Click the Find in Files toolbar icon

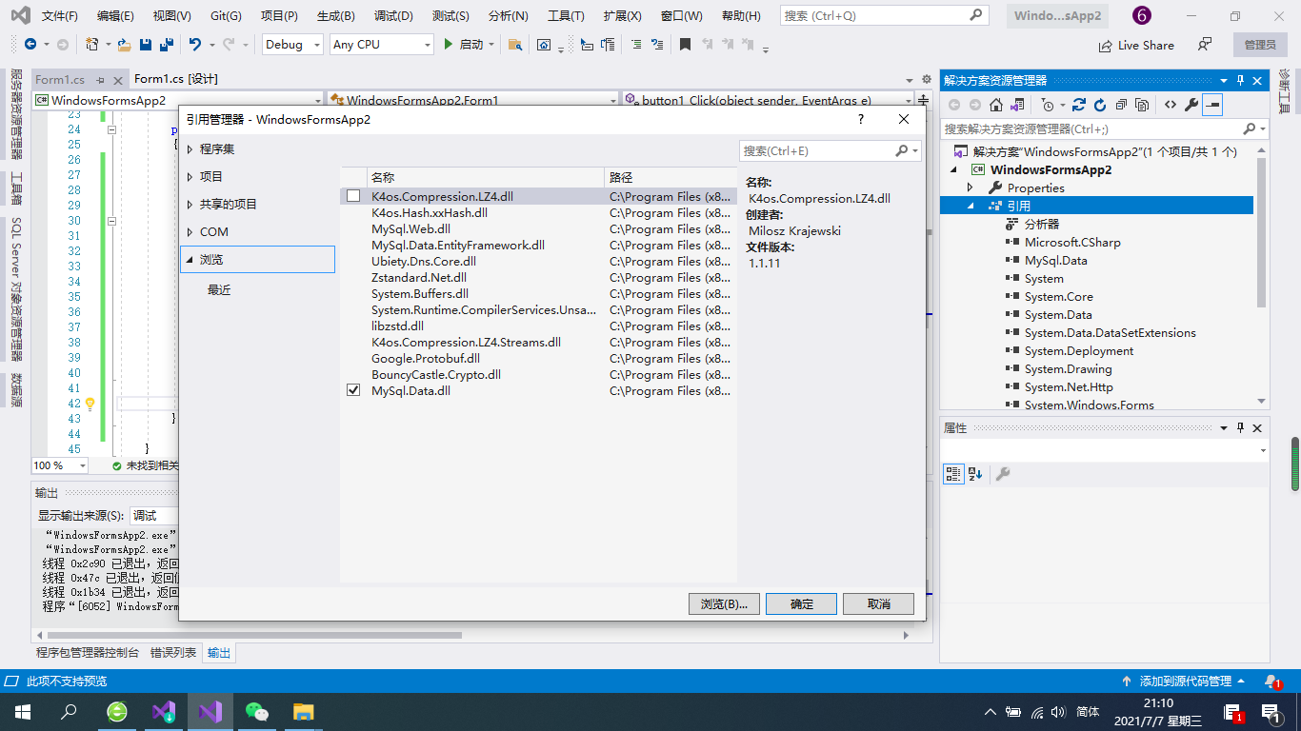point(515,45)
